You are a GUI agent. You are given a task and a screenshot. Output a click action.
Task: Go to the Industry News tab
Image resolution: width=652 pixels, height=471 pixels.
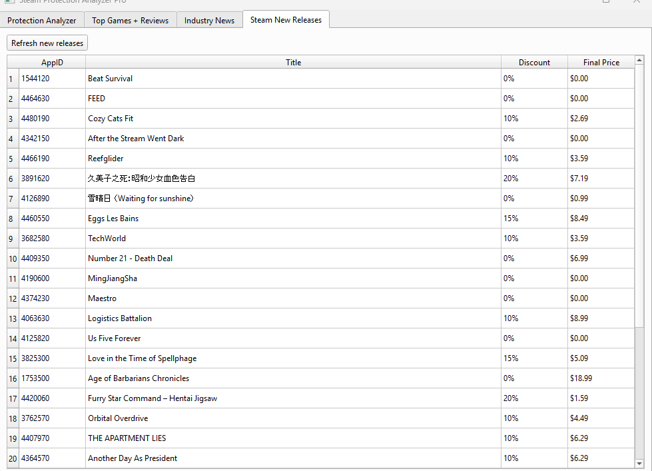209,20
